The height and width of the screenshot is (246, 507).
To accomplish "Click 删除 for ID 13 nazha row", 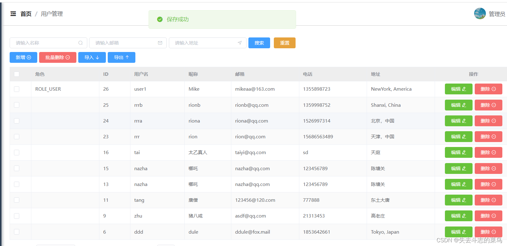I will tap(488, 184).
